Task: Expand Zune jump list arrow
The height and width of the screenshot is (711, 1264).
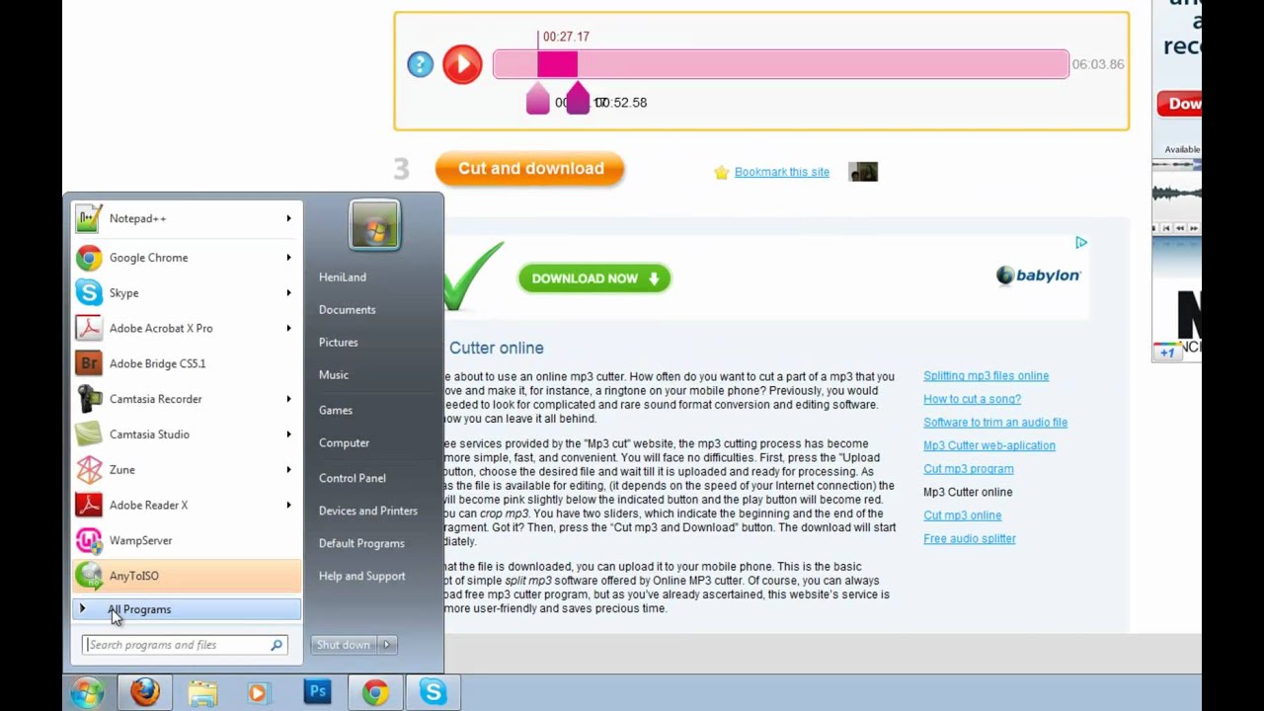Action: click(x=289, y=470)
